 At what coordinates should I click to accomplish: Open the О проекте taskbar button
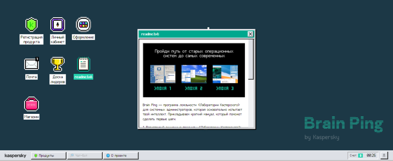pos(121,156)
